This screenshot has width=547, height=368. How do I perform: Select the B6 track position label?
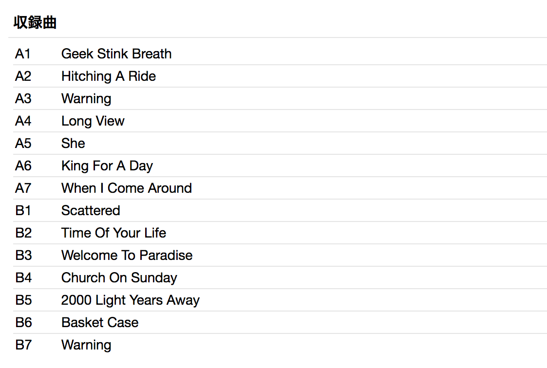pyautogui.click(x=23, y=322)
